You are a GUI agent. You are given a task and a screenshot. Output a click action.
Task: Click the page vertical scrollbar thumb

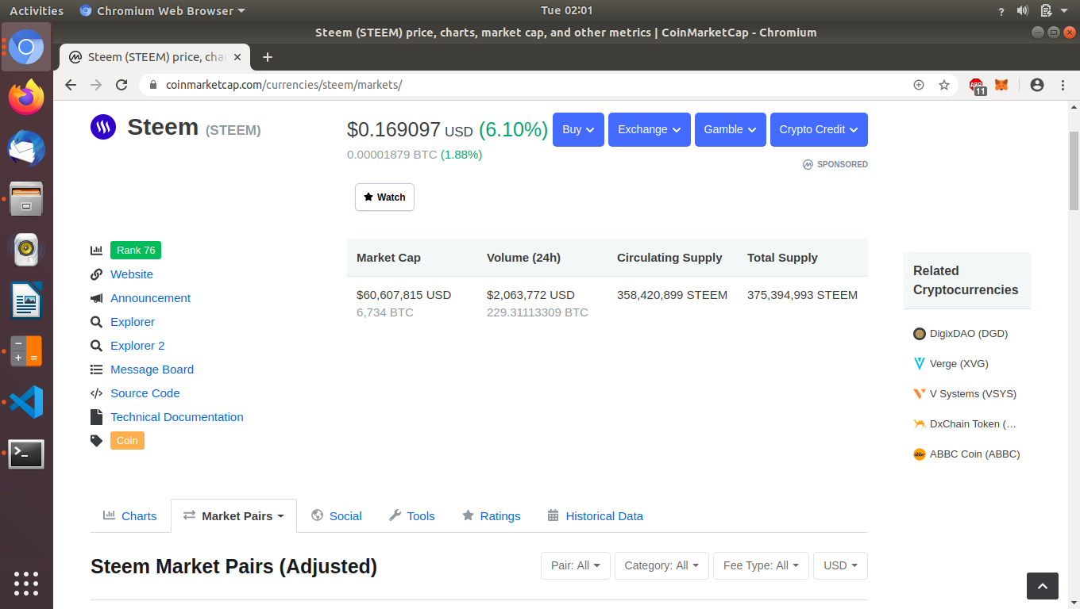1074,170
